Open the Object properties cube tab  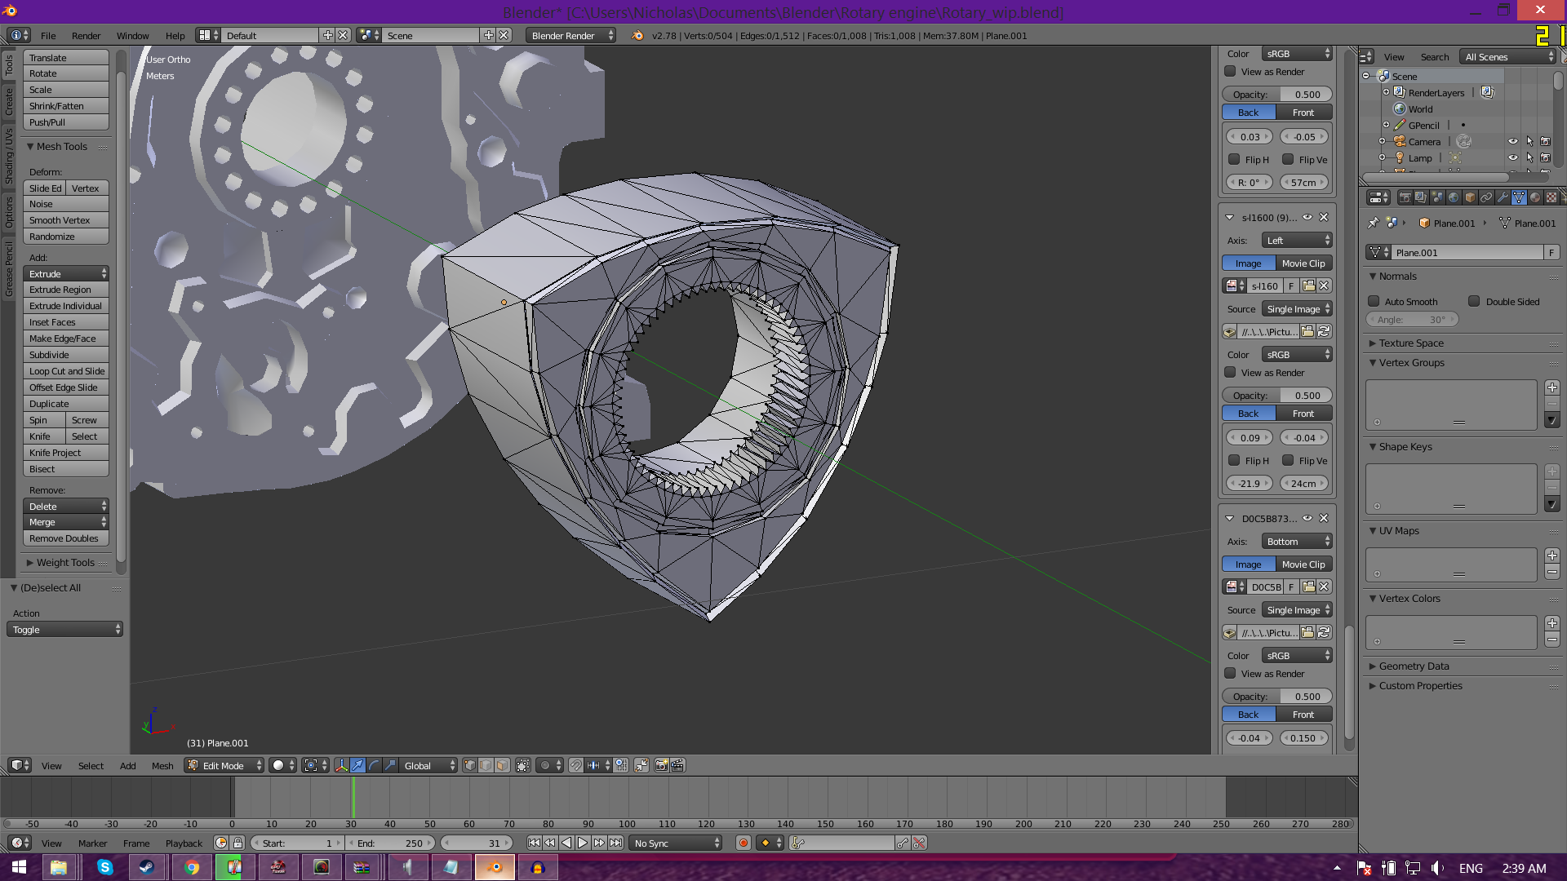(x=1470, y=197)
